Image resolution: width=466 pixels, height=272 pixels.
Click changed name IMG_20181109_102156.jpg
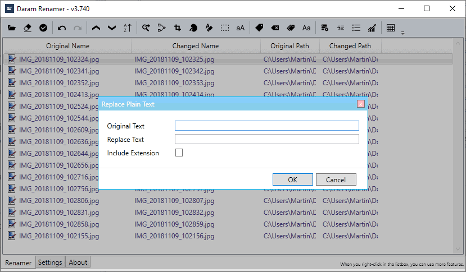click(174, 236)
